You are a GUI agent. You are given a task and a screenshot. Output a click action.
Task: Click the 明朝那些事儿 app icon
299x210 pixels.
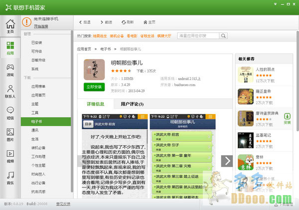94,70
